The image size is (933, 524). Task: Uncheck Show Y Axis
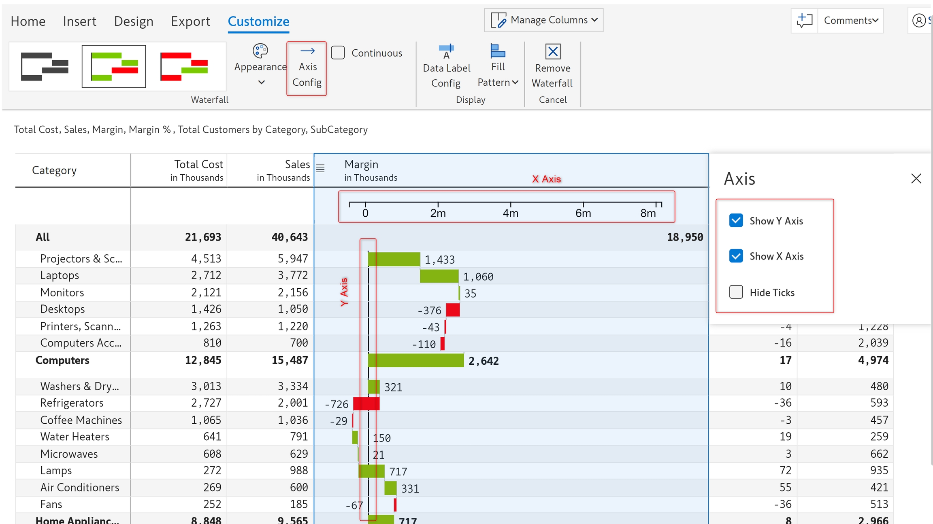coord(736,221)
